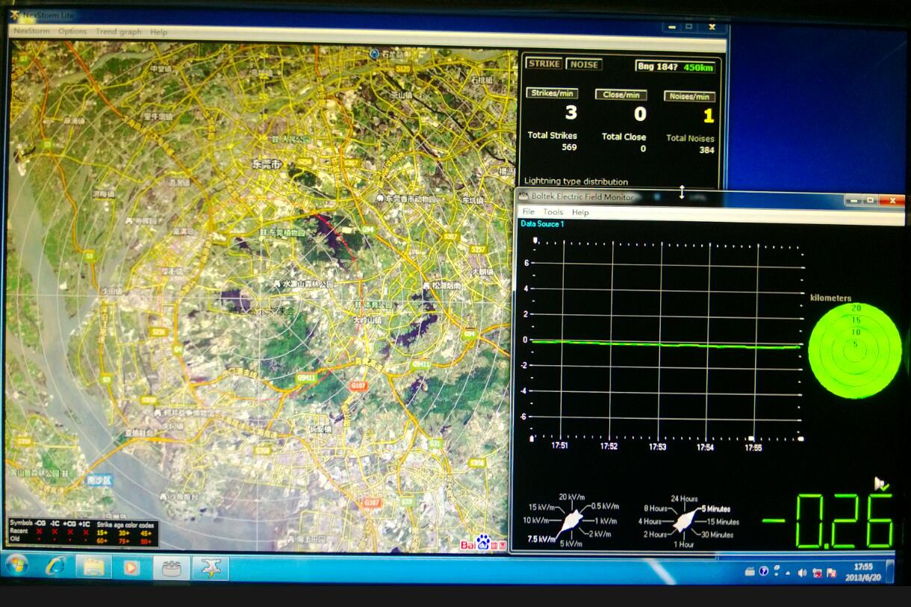
Task: Click the taskbar clock showing 17:55
Action: (862, 572)
